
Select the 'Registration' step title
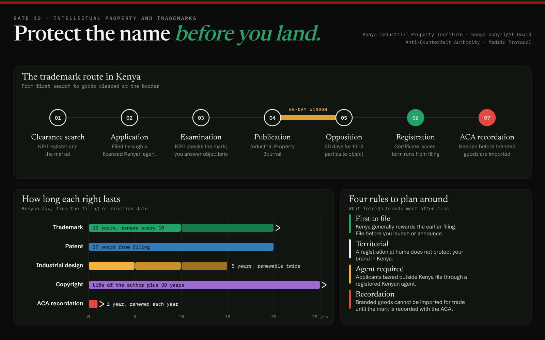416,137
